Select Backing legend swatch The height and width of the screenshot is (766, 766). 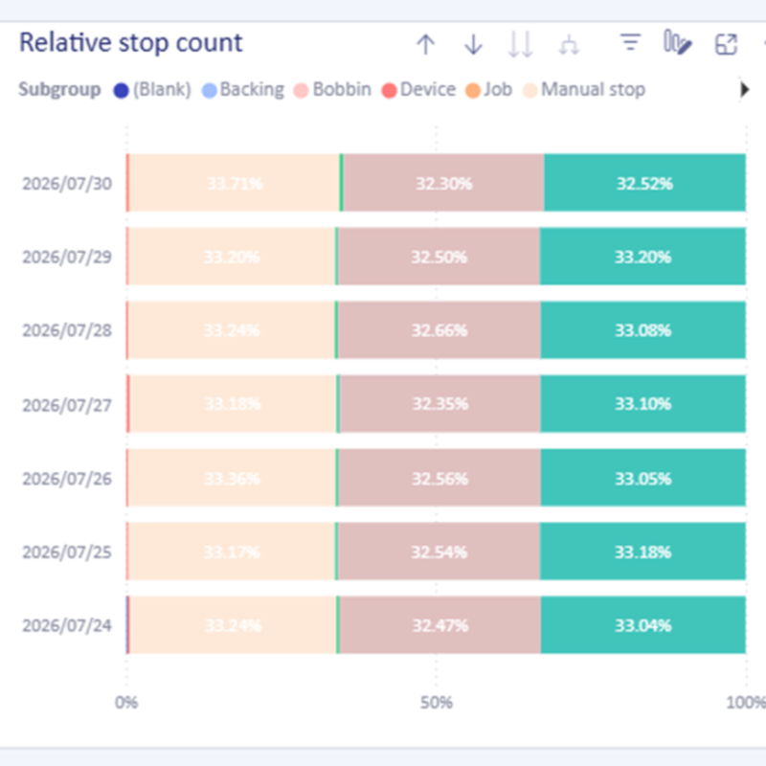(x=209, y=90)
